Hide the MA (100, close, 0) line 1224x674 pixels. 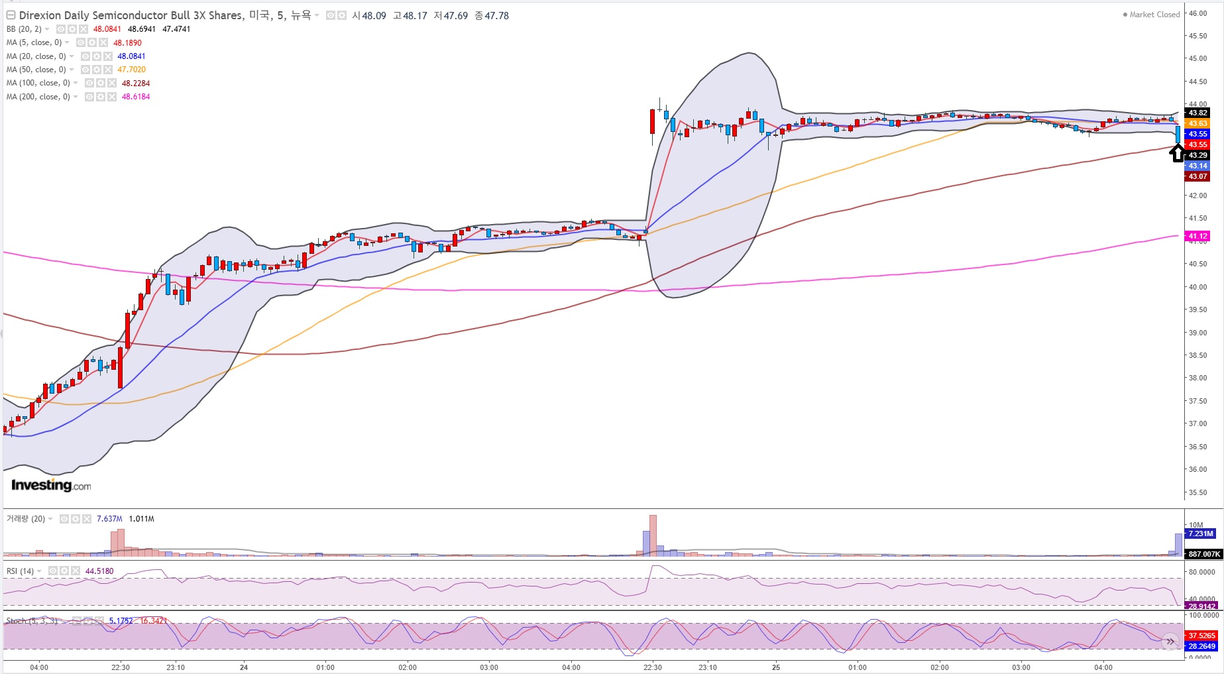pos(89,83)
